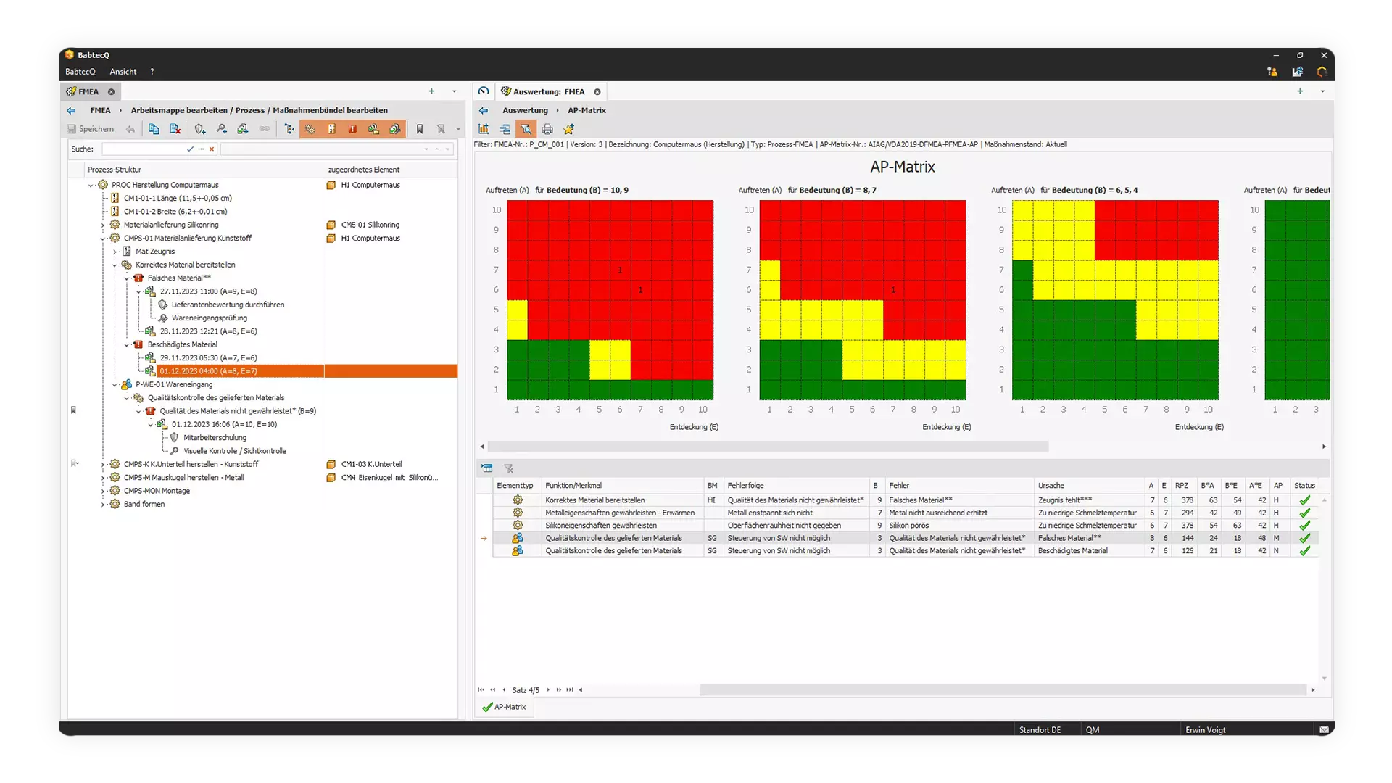
Task: Click the orange refresh icon in title bar
Action: 1322,72
